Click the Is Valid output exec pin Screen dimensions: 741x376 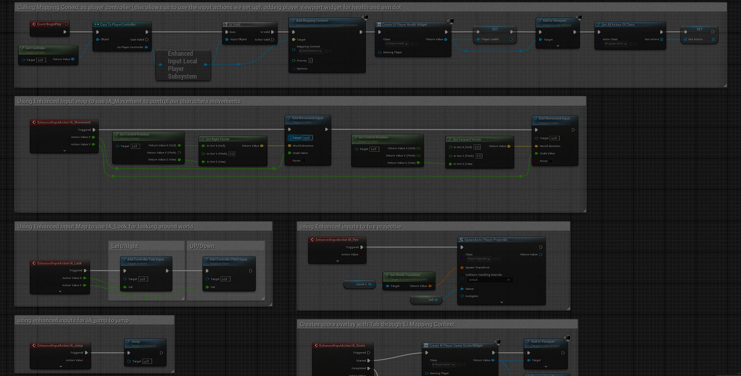pos(272,32)
